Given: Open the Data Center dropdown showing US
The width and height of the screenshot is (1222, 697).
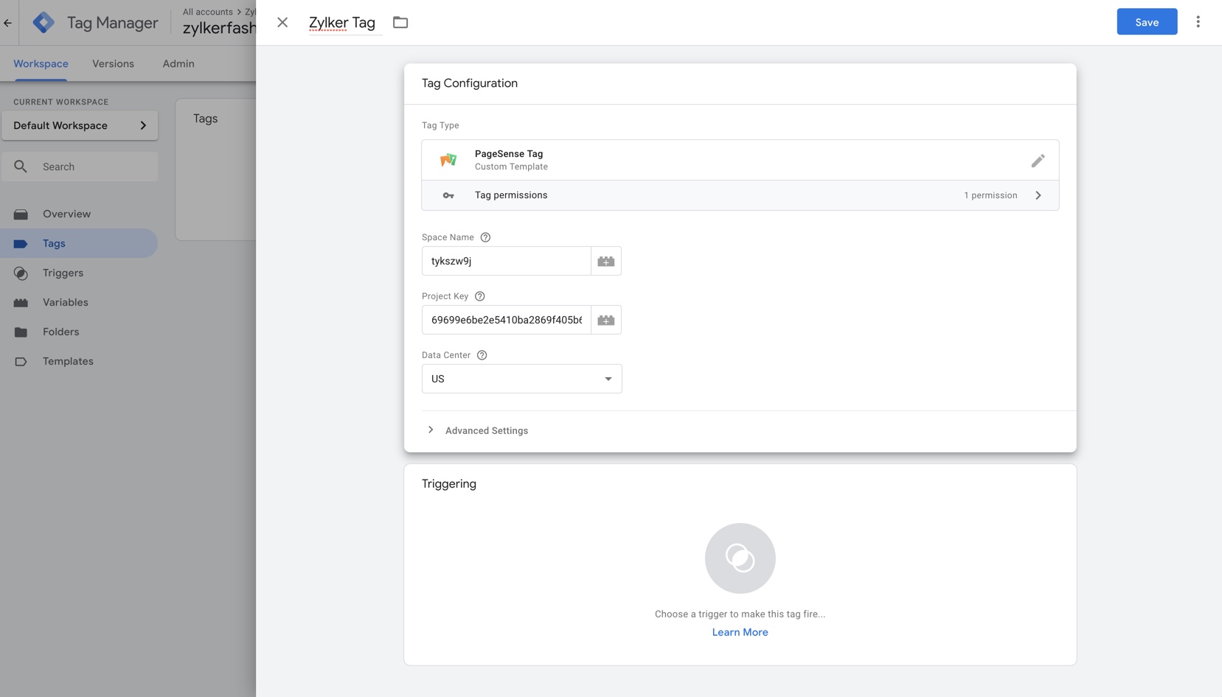Looking at the screenshot, I should click(x=521, y=379).
